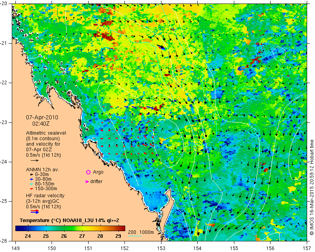
Task: Click the 29 value on the temperature scale
Action: coord(118,236)
